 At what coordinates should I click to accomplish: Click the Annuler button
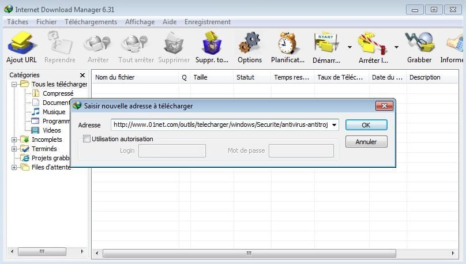366,142
